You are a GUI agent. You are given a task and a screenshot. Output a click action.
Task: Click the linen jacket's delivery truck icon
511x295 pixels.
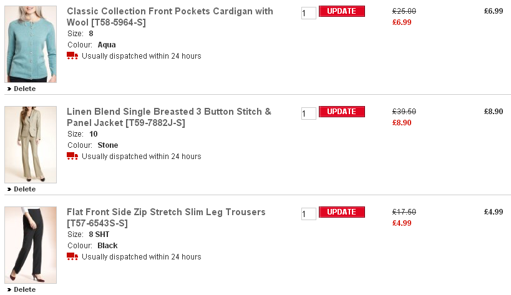click(72, 156)
